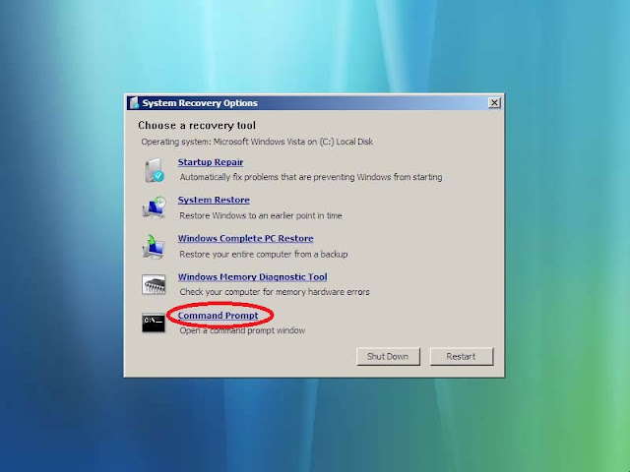This screenshot has width=630, height=472.
Task: Open the System Restore link
Action: pos(214,200)
